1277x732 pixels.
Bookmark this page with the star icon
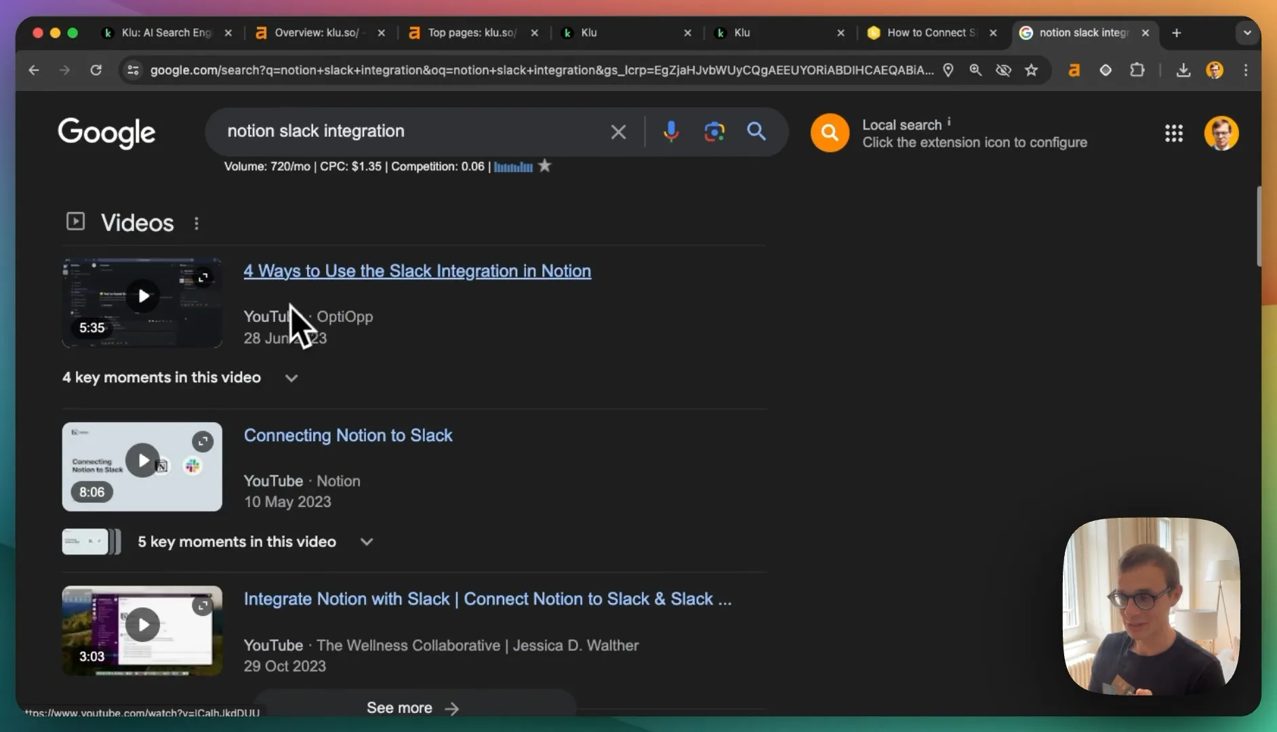[1031, 70]
